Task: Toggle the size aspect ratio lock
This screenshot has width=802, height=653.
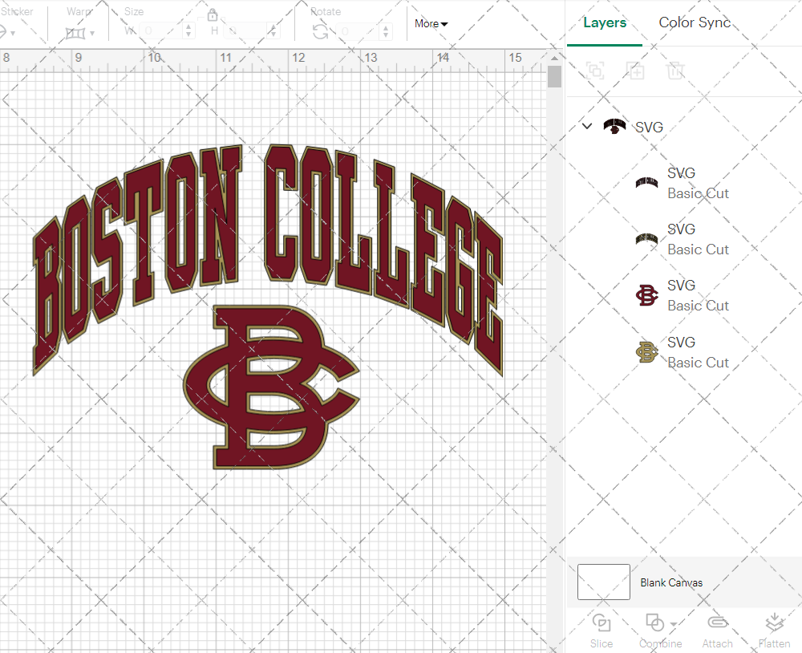Action: (x=213, y=15)
